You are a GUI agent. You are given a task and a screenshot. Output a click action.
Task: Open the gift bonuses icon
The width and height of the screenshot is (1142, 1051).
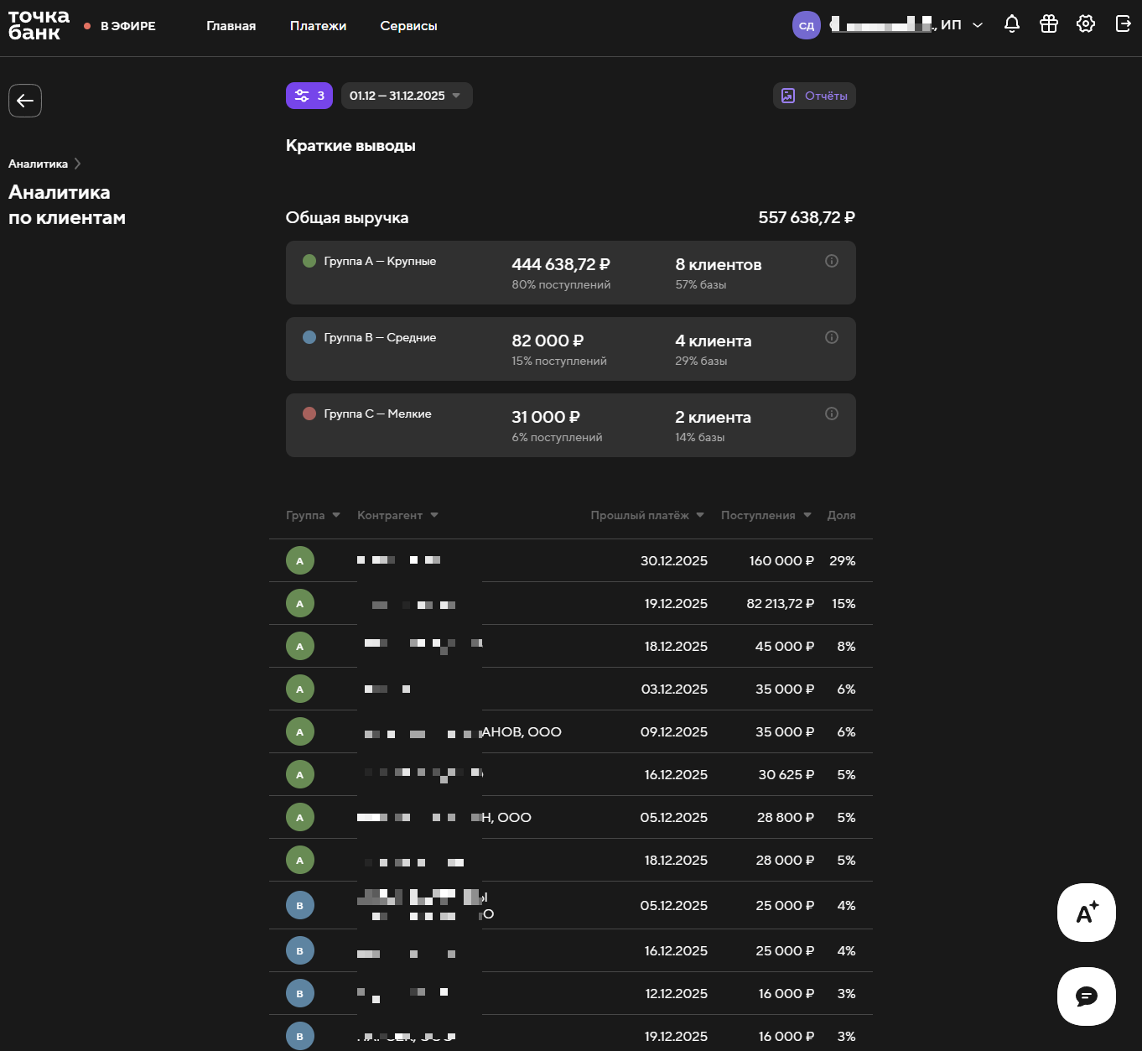(x=1049, y=24)
